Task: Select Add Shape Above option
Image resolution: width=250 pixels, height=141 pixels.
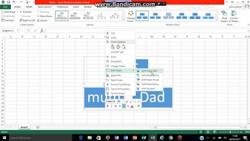Action: point(150,80)
